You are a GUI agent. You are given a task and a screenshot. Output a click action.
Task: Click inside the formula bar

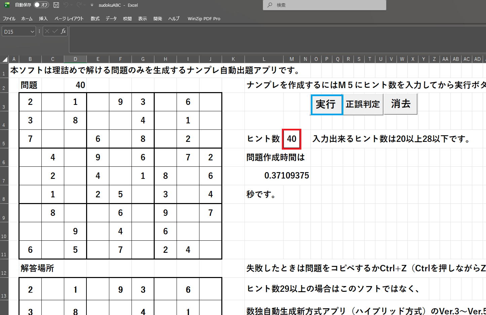pos(276,39)
